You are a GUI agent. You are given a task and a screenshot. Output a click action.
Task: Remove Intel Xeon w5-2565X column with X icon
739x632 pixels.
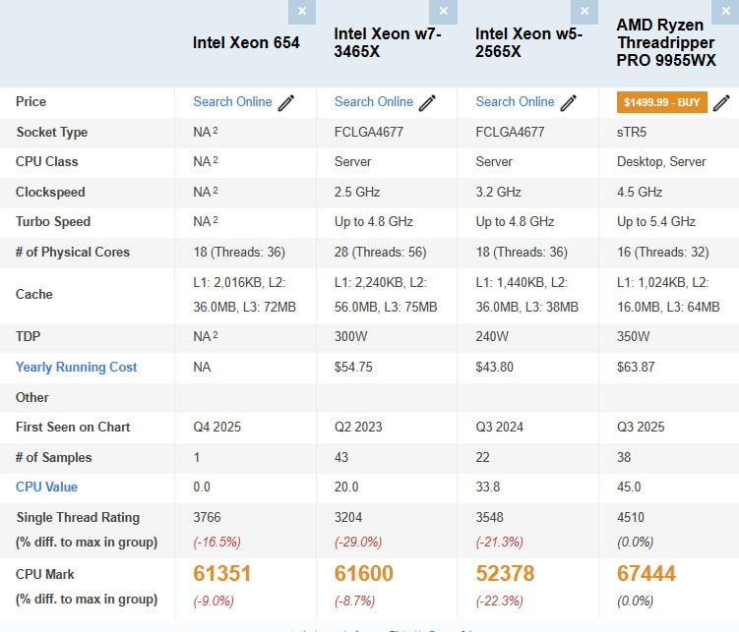[585, 11]
